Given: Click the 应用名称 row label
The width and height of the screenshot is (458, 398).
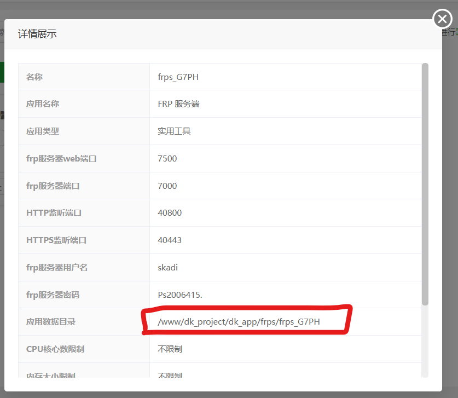Looking at the screenshot, I should 43,104.
